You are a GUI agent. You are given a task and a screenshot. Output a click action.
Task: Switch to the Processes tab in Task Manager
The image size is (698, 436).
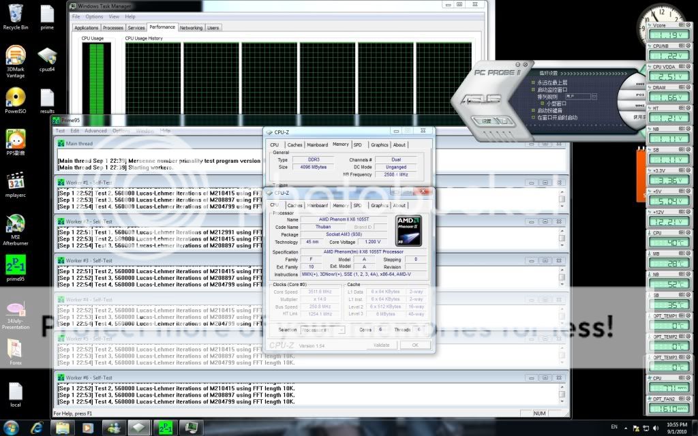coord(112,28)
